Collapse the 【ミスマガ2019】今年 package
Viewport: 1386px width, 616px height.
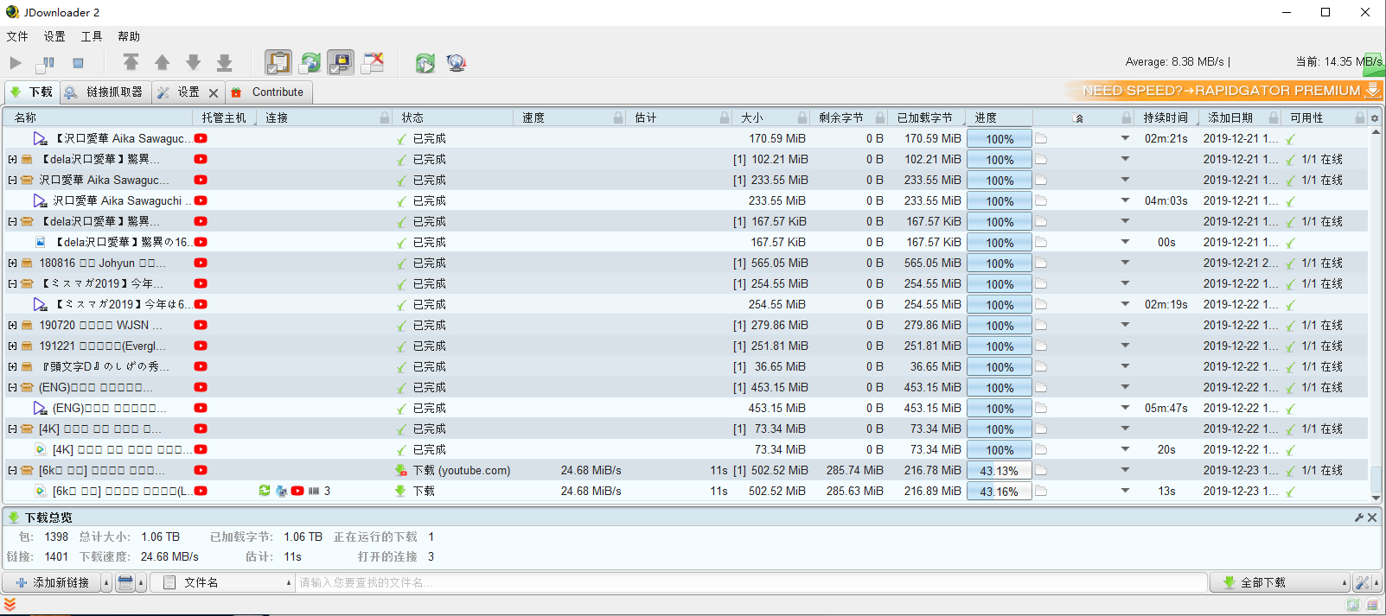(x=12, y=283)
